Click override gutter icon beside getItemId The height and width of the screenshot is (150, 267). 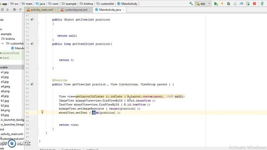pos(32,44)
